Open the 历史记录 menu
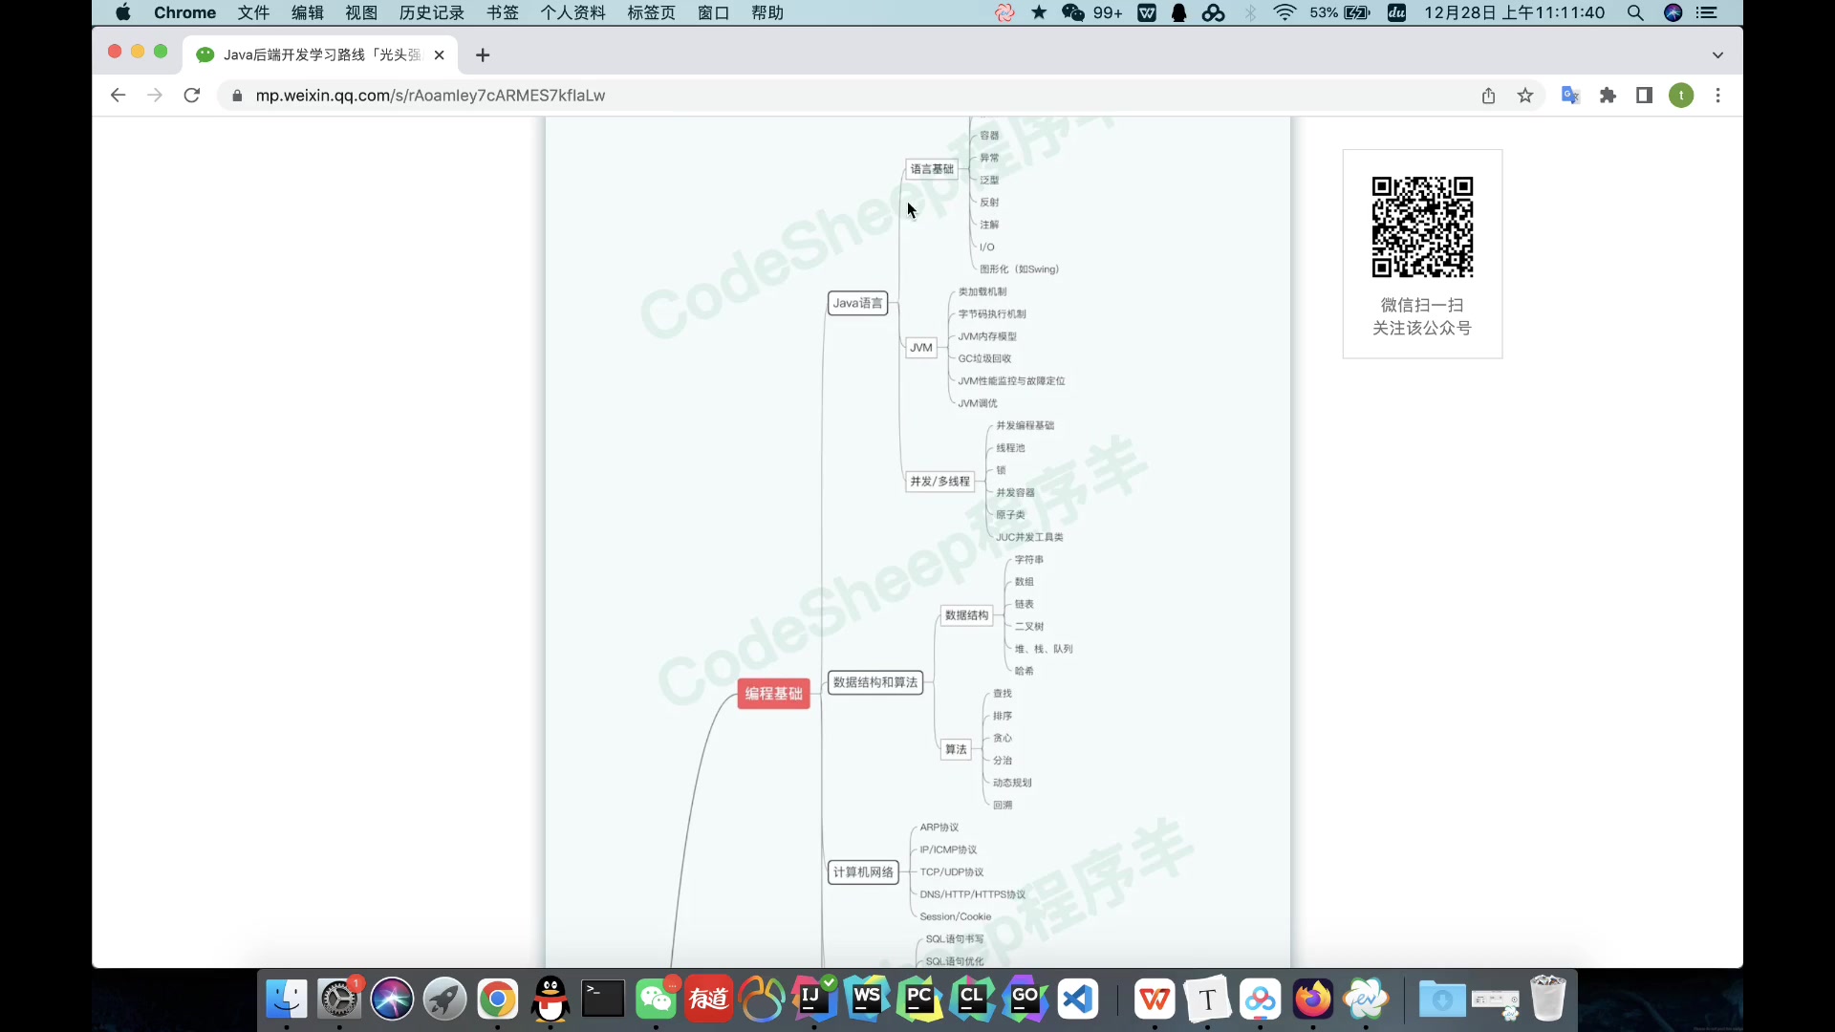This screenshot has height=1032, width=1835. point(432,12)
